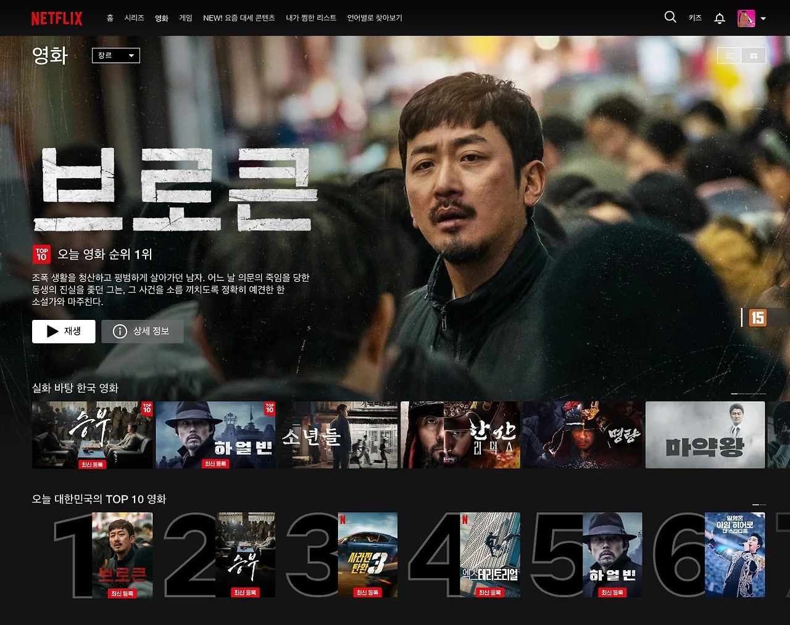Switch to grid view layout
Screen dimensions: 790x625
click(x=754, y=55)
